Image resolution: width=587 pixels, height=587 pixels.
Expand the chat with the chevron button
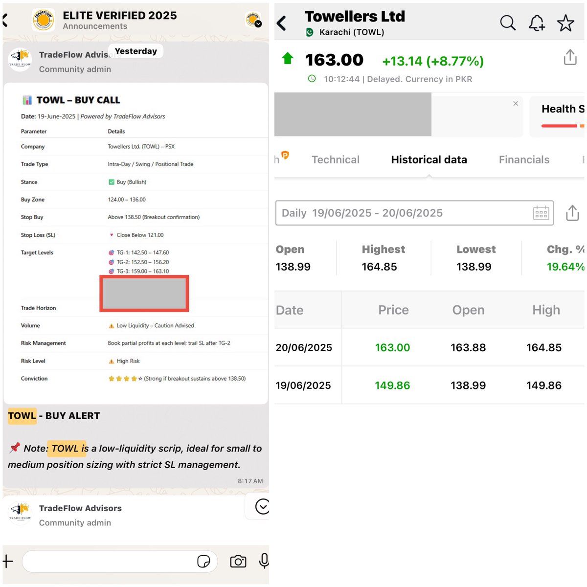[x=263, y=507]
